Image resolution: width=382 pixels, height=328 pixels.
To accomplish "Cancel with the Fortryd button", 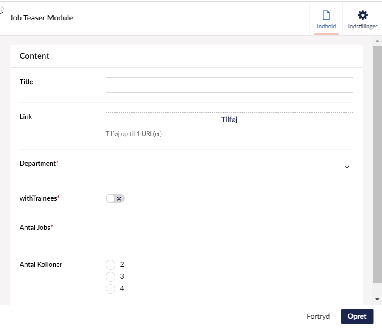I will pyautogui.click(x=318, y=317).
